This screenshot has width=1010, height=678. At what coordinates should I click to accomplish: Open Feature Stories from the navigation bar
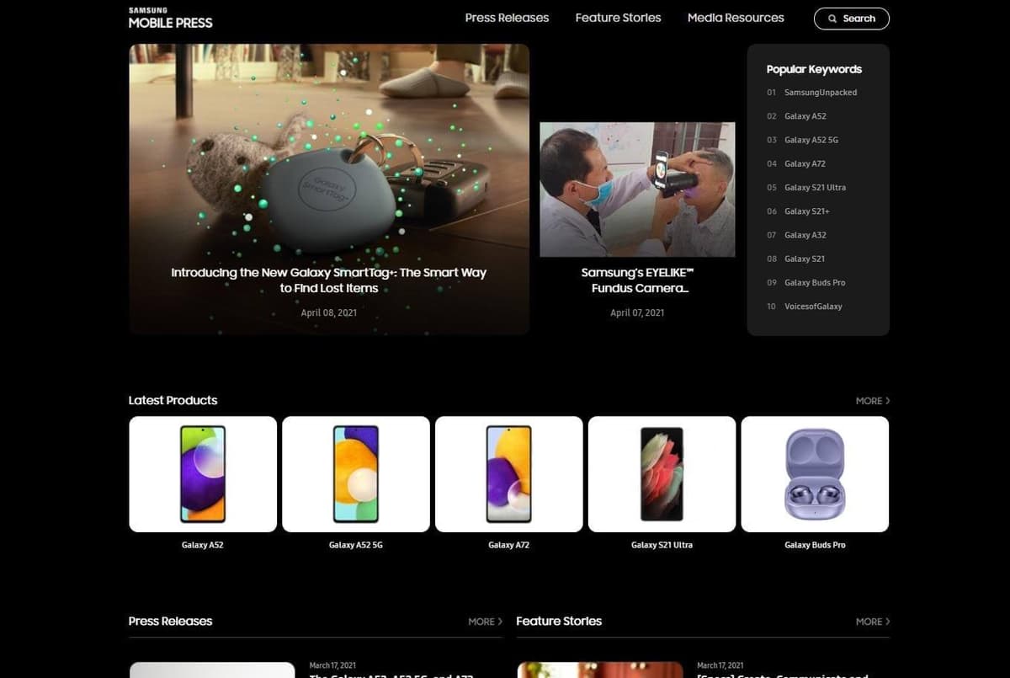618,17
